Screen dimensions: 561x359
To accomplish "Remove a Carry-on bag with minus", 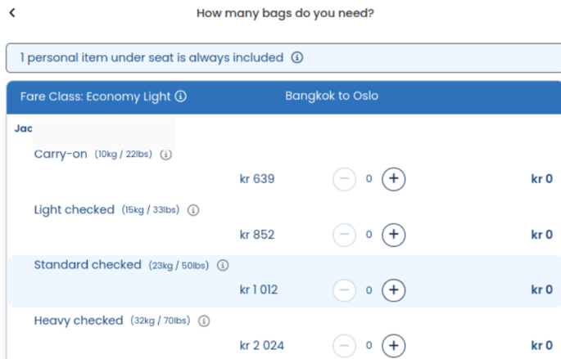I will (x=344, y=178).
